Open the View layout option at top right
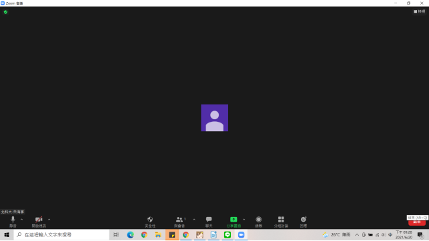429x241 pixels. point(420,11)
